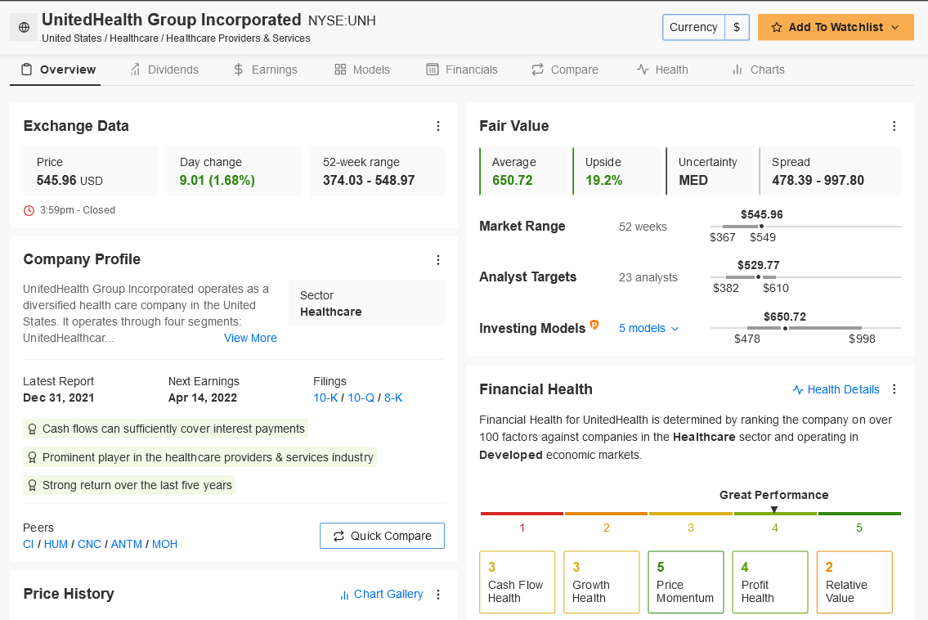This screenshot has height=620, width=928.
Task: Open the Fair Value three-dot menu
Action: pyautogui.click(x=894, y=126)
